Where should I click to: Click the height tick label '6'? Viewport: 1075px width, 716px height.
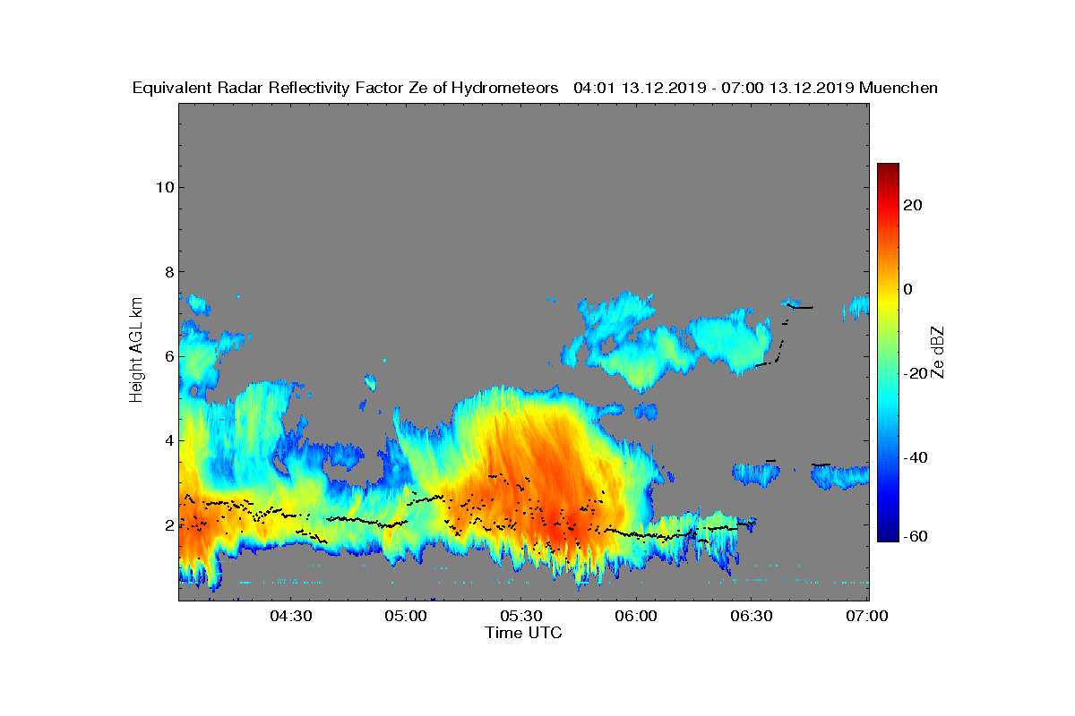pyautogui.click(x=168, y=356)
